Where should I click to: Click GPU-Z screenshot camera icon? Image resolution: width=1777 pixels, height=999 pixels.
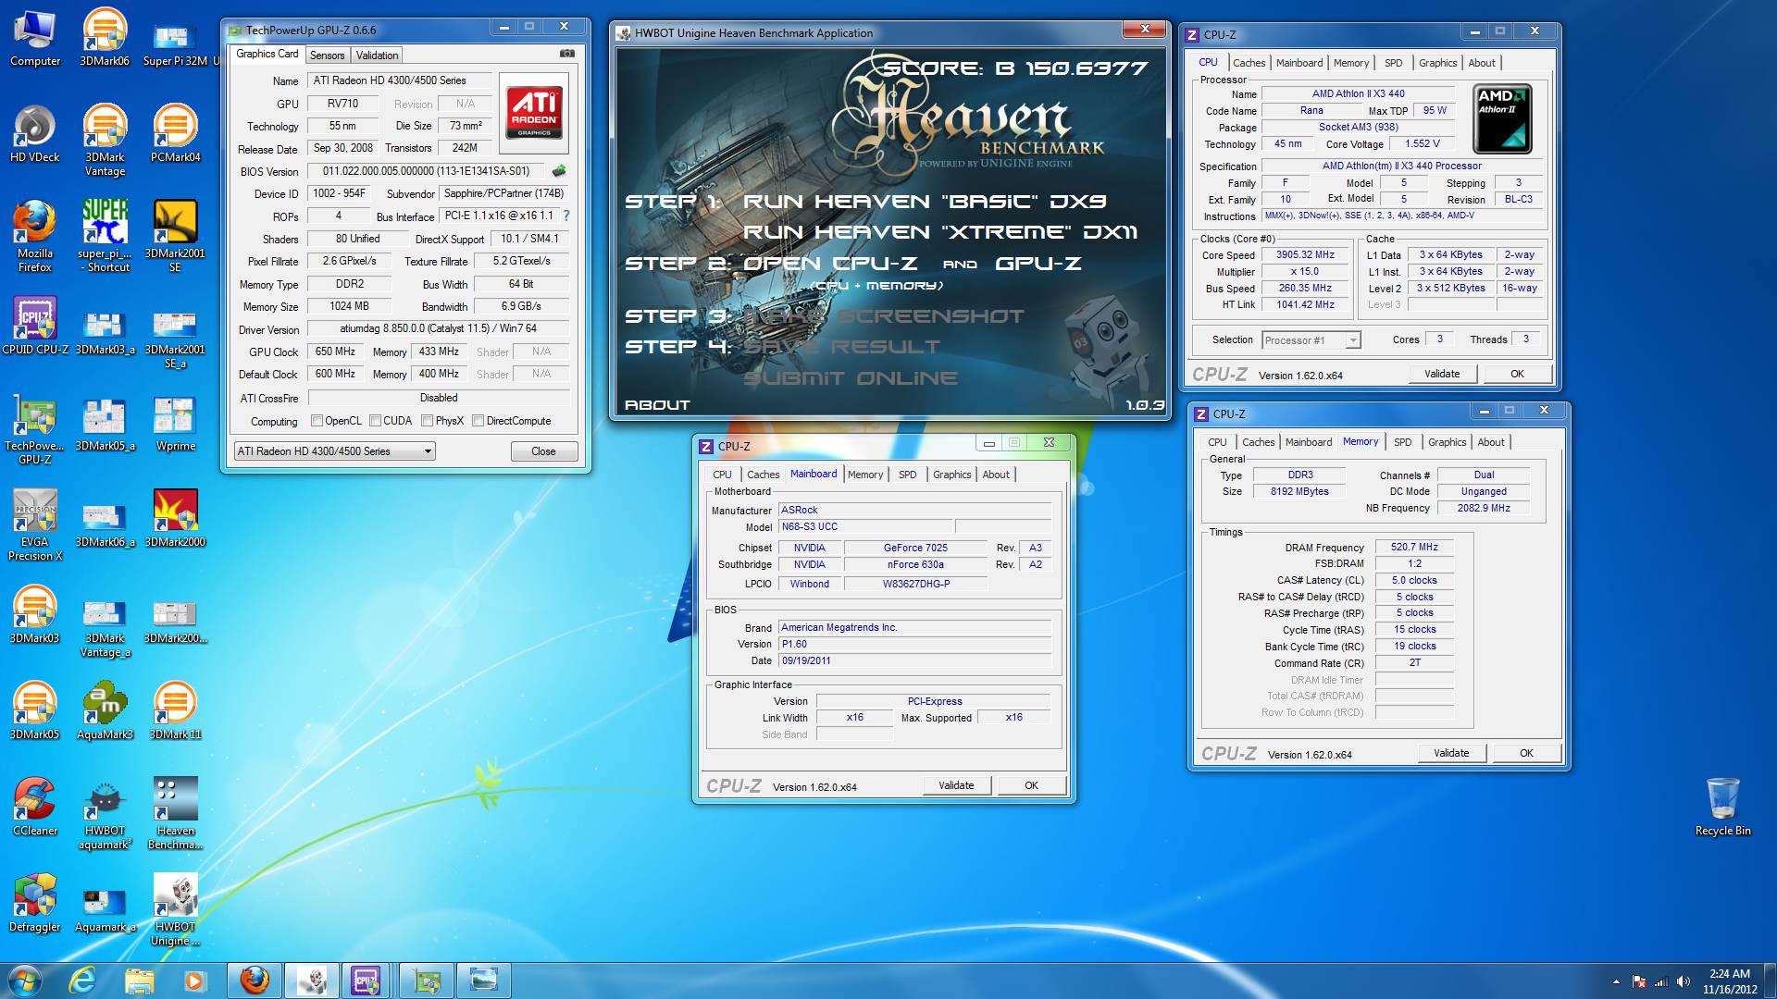click(x=567, y=54)
